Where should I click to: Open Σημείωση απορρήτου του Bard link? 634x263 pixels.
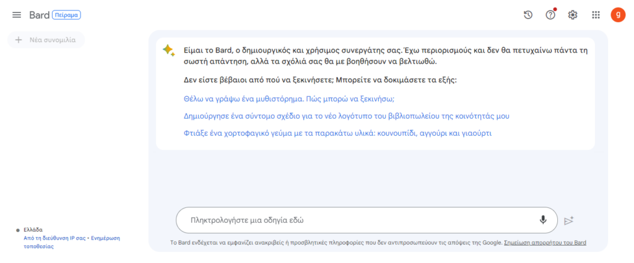tap(545, 243)
